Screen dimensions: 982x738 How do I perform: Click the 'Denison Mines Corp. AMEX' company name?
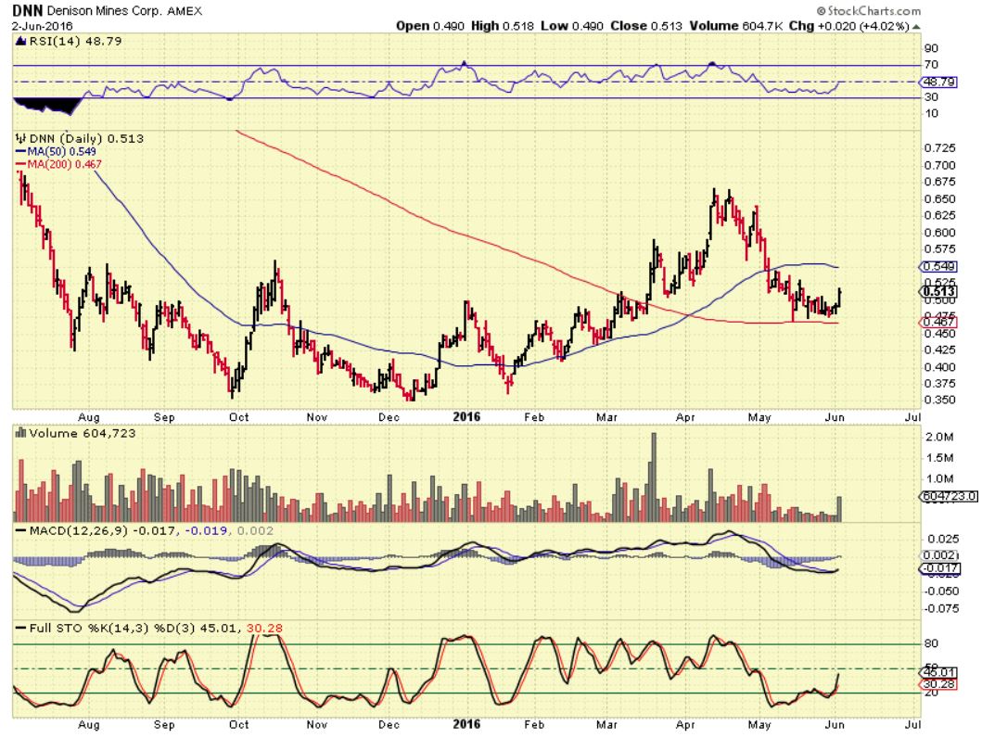[x=124, y=11]
